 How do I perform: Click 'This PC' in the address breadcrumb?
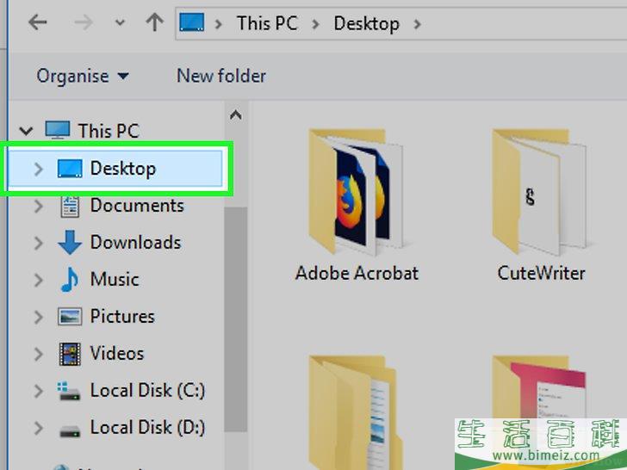[267, 23]
